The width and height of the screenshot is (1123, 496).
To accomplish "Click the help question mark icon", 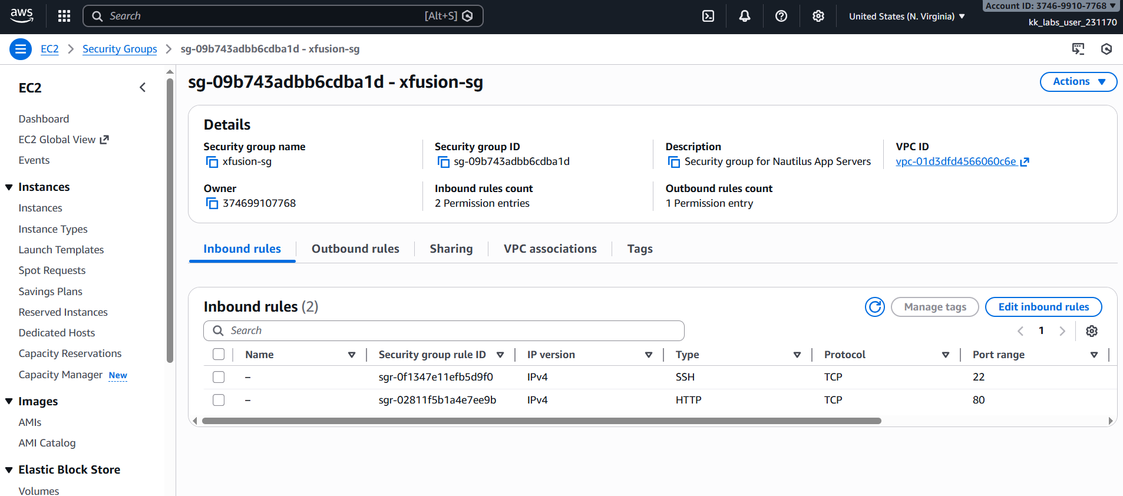I will coord(781,16).
